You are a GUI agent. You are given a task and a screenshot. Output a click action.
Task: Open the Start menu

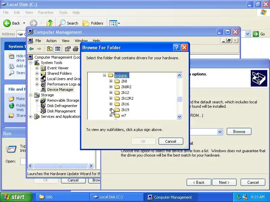(x=16, y=197)
